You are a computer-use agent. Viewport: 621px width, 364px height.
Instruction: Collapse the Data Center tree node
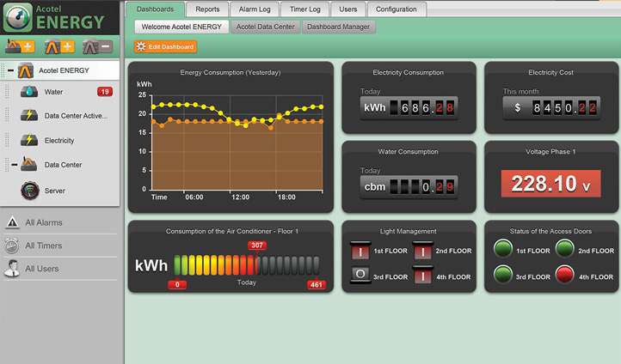[x=15, y=164]
